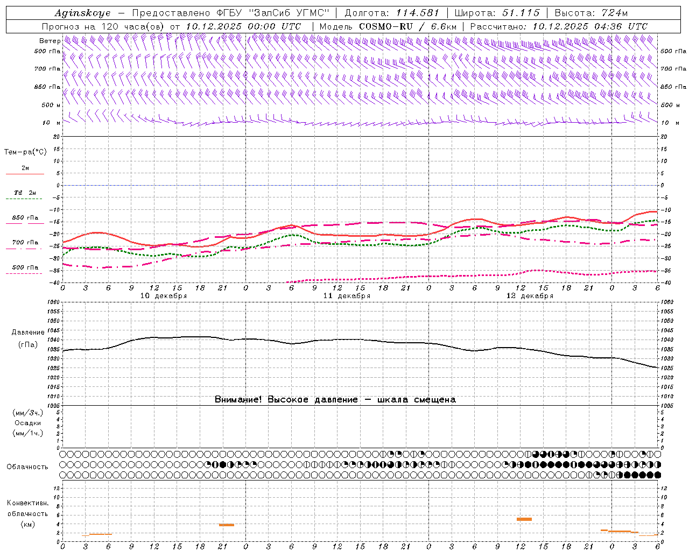Image resolution: width=689 pixels, height=551 pixels.
Task: Click the orange convective bar near 12h 12 December
Action: [524, 519]
